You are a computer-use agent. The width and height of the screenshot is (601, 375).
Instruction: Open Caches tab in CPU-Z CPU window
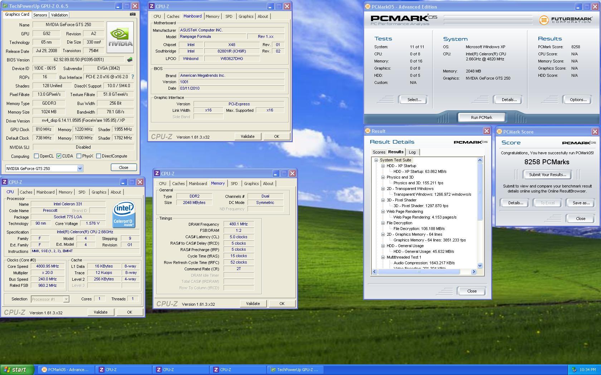26,192
